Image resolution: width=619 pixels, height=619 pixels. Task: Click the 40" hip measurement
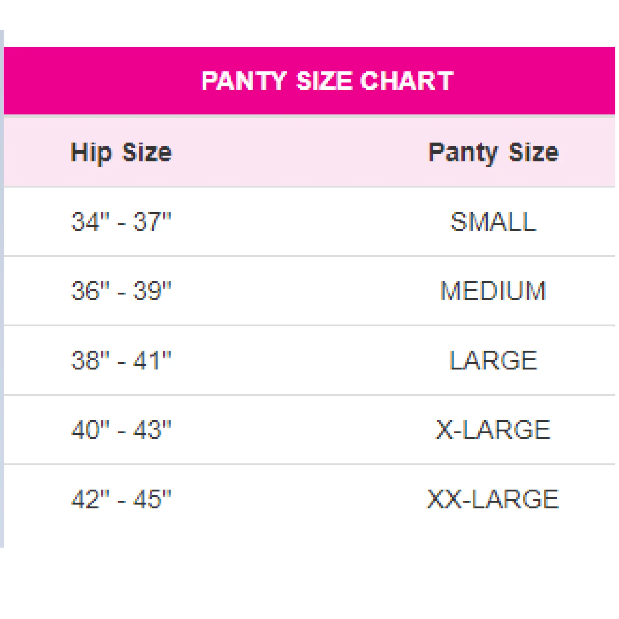click(90, 429)
